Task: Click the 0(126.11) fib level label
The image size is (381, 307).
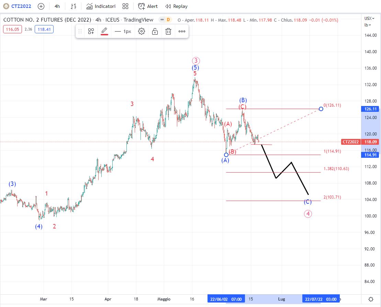Action: pos(332,105)
